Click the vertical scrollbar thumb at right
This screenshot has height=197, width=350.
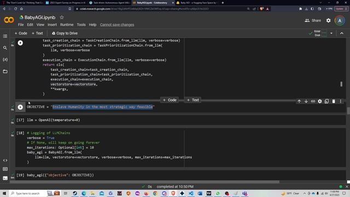348,111
